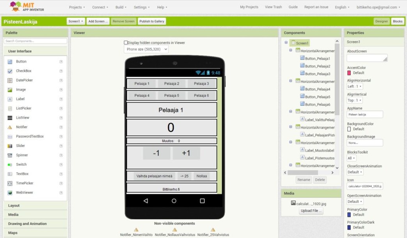Tap the phone's back navigation icon
The width and height of the screenshot is (407, 238).
pyautogui.click(x=146, y=200)
